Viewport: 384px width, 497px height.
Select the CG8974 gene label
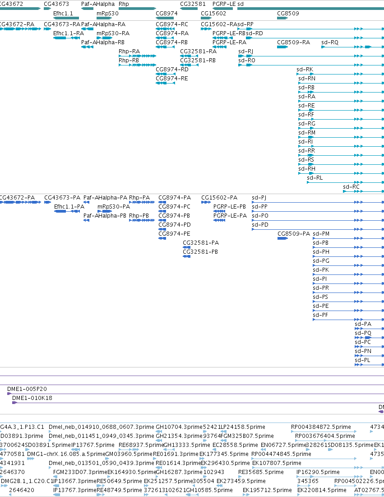167,13
